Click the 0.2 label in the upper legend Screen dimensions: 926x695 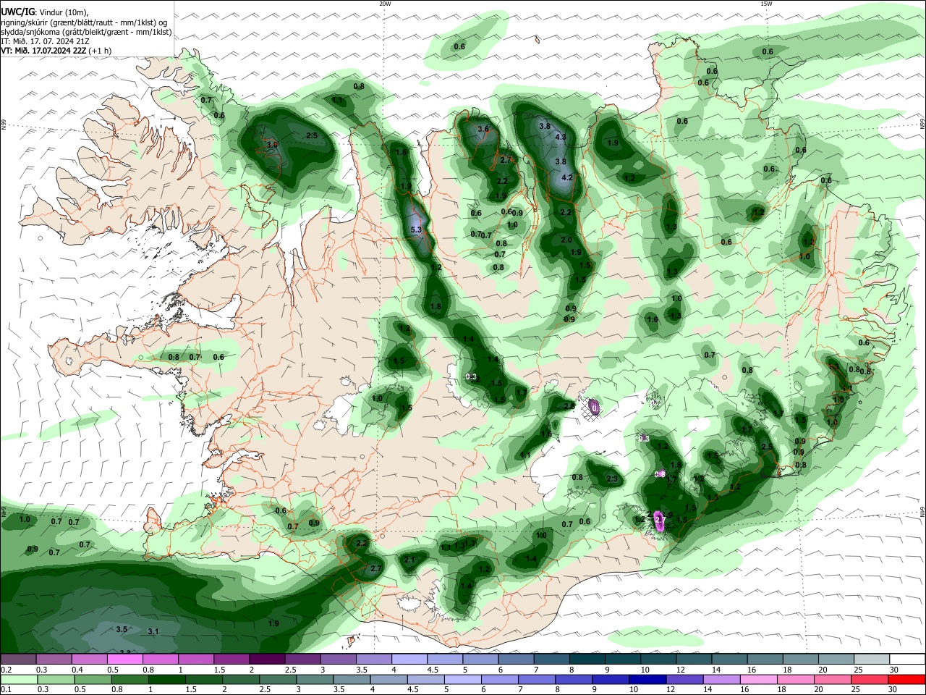point(6,670)
